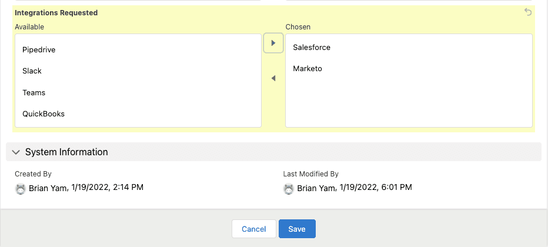The height and width of the screenshot is (247, 548).
Task: Click empty area in the Chosen listbox
Action: point(409,103)
